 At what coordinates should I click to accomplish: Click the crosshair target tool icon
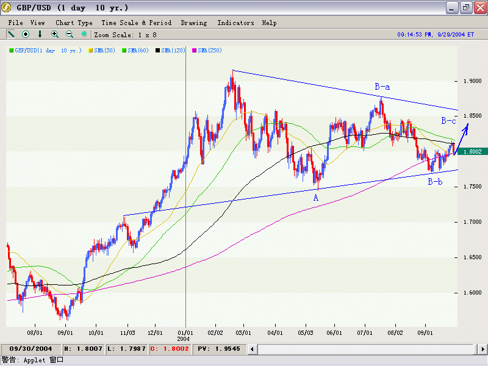[x=26, y=34]
